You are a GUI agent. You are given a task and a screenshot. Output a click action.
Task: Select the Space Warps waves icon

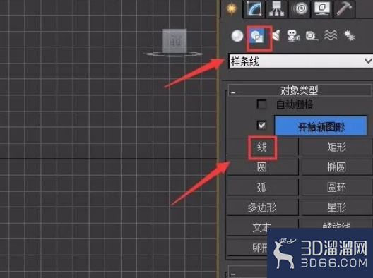tap(331, 36)
